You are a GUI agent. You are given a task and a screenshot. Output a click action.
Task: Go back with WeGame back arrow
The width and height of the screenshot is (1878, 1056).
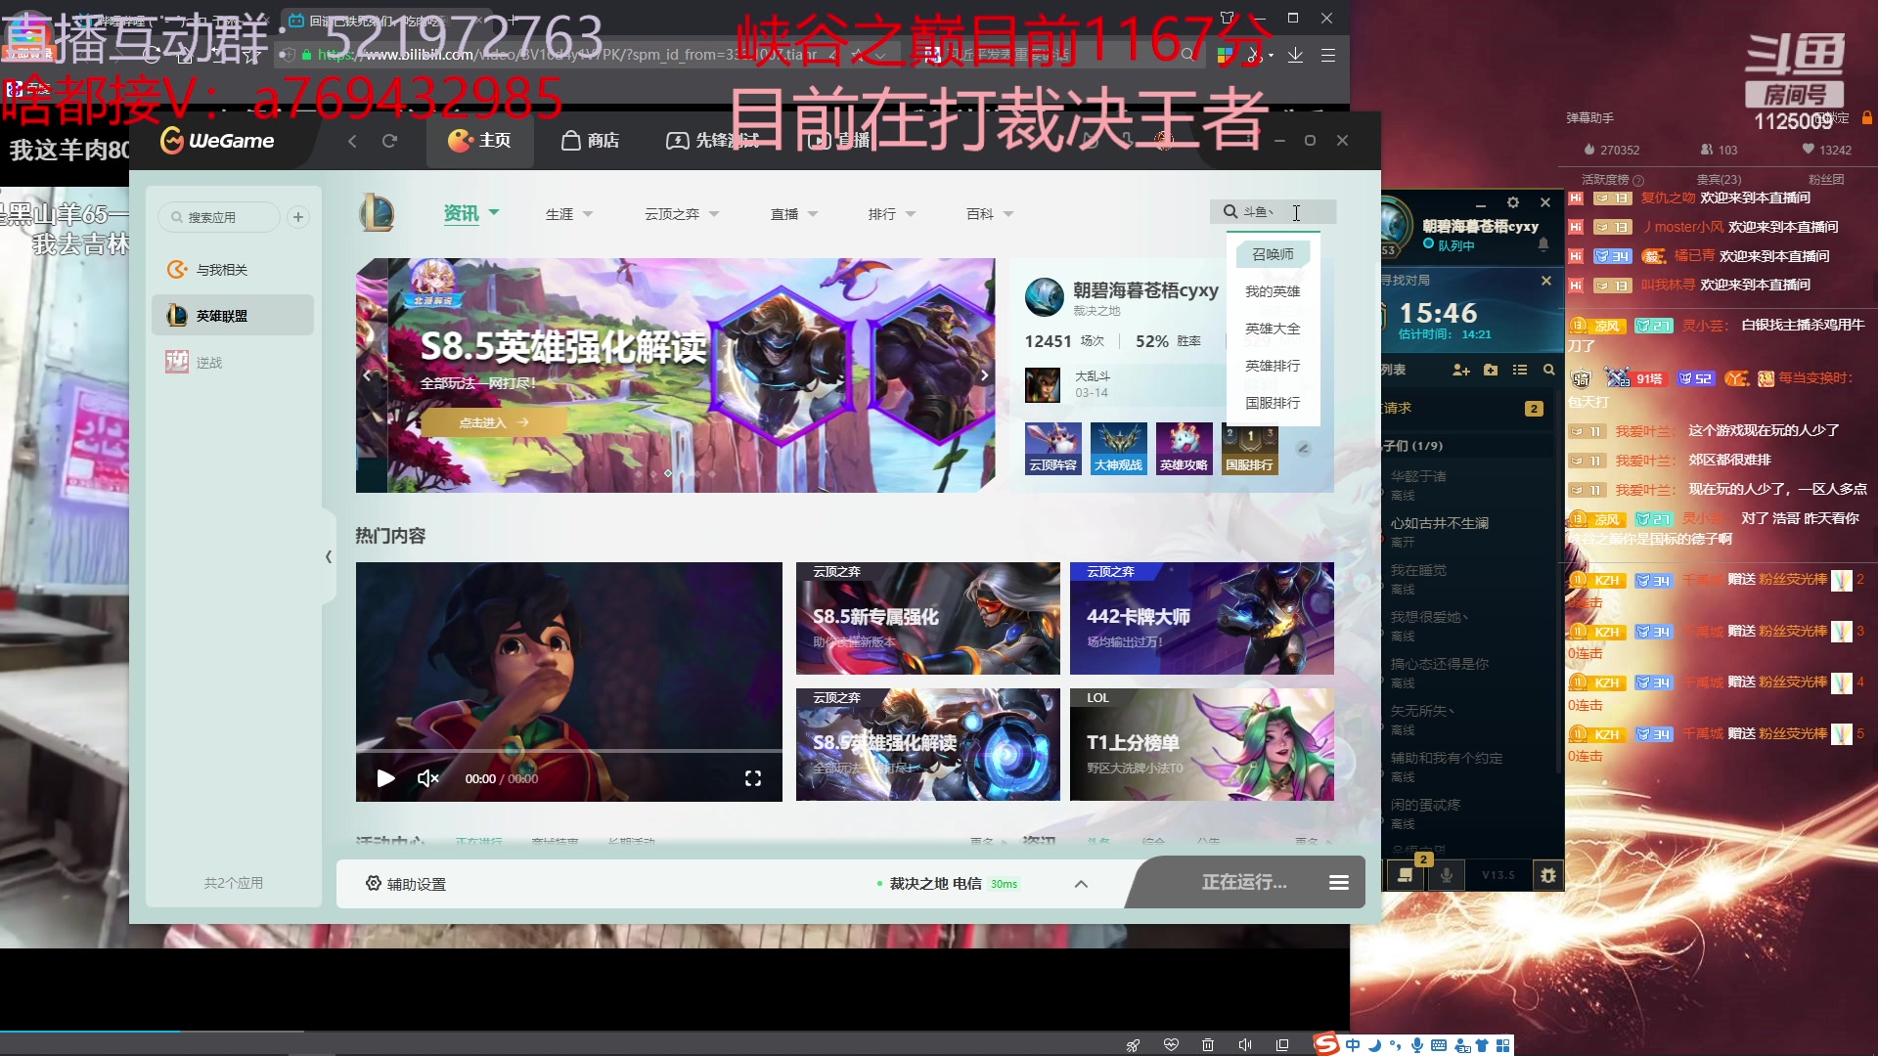click(x=352, y=141)
